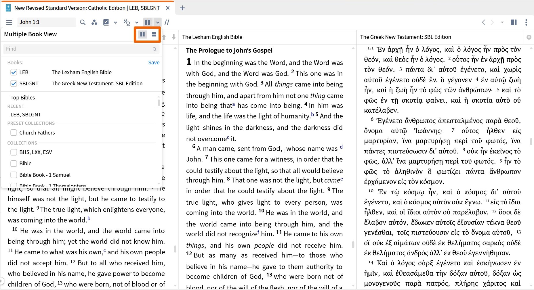Image resolution: width=534 pixels, height=290 pixels.
Task: Select the LEB, SBLGNT recent entry
Action: pos(25,114)
